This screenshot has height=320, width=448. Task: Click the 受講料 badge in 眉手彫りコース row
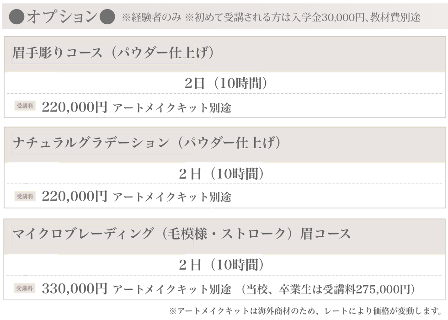25,107
